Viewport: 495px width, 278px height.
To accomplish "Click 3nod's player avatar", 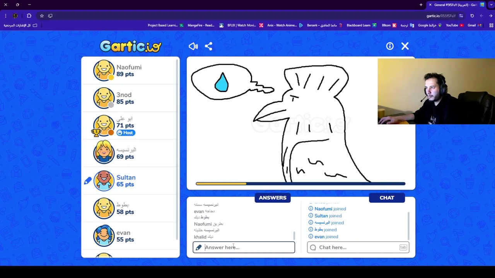I will 104,98.
